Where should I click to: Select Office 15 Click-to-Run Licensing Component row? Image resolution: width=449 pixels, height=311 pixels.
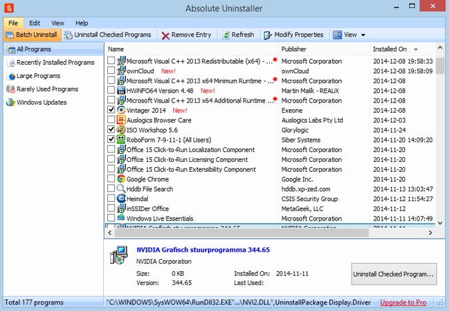(270, 160)
